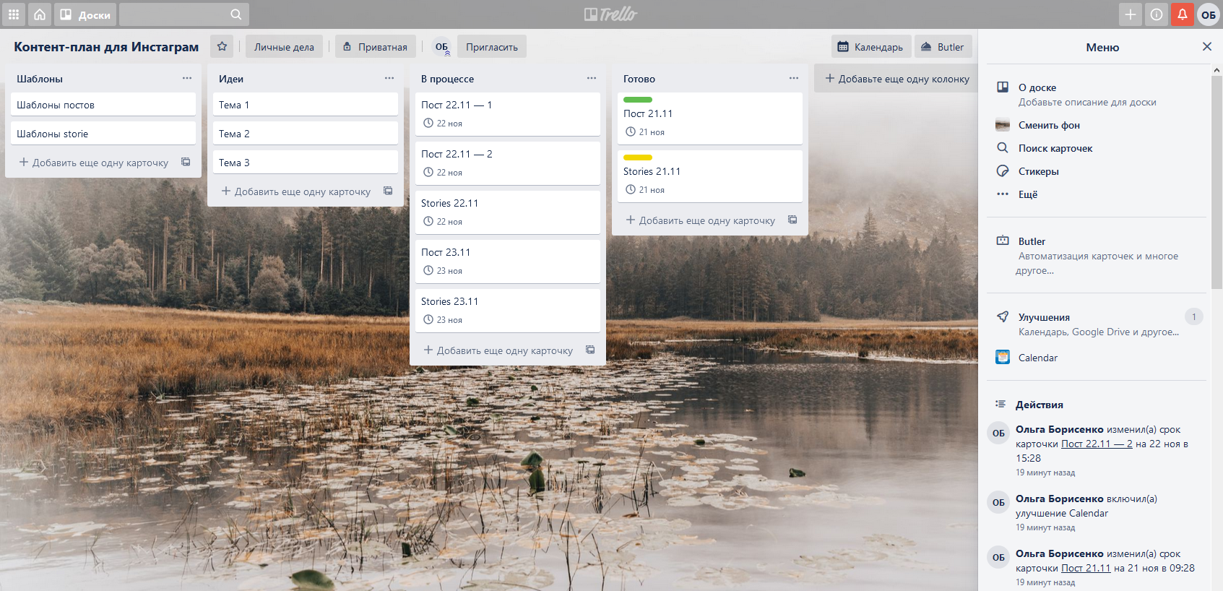Click the plus Create button in header
1223x591 pixels.
click(1131, 14)
